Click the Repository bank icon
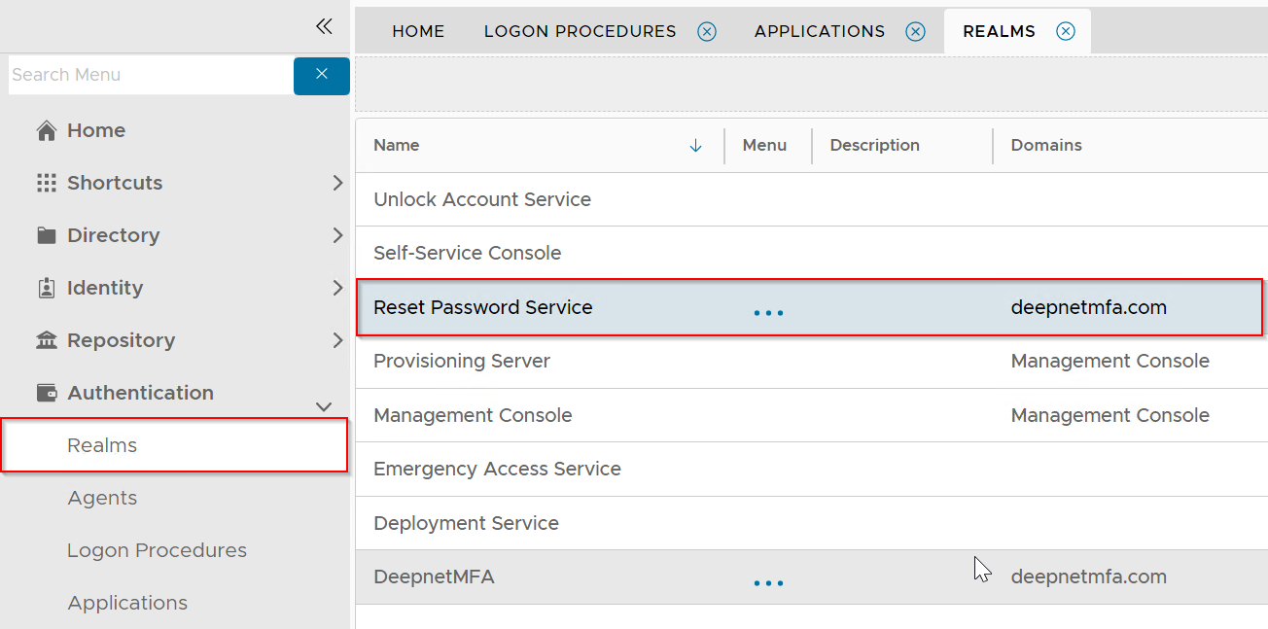The image size is (1268, 629). (46, 340)
